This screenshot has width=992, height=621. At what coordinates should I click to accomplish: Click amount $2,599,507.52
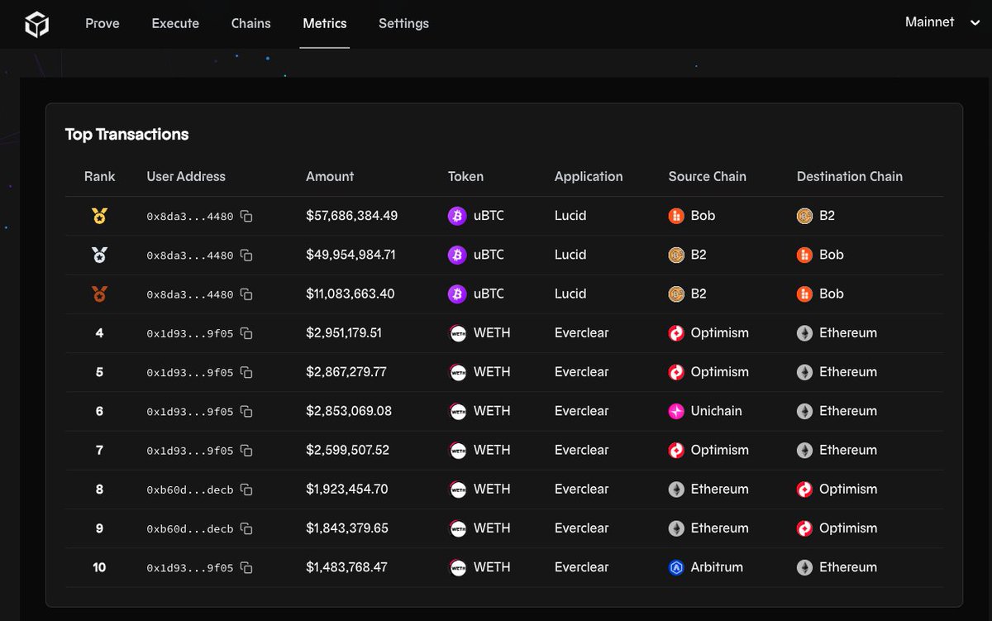(x=347, y=450)
